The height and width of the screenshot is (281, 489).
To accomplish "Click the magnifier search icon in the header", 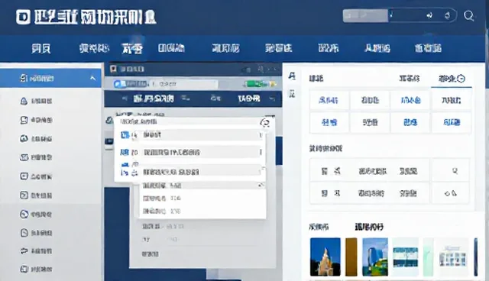I will tap(468, 15).
